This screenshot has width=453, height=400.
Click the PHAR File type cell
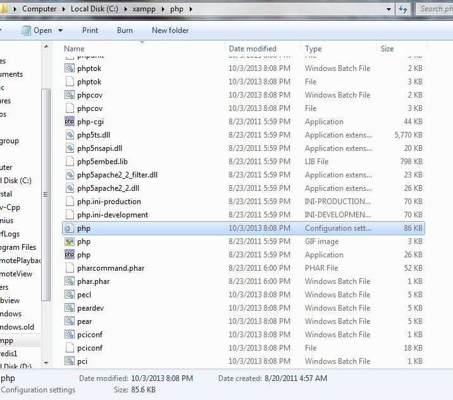click(x=321, y=268)
